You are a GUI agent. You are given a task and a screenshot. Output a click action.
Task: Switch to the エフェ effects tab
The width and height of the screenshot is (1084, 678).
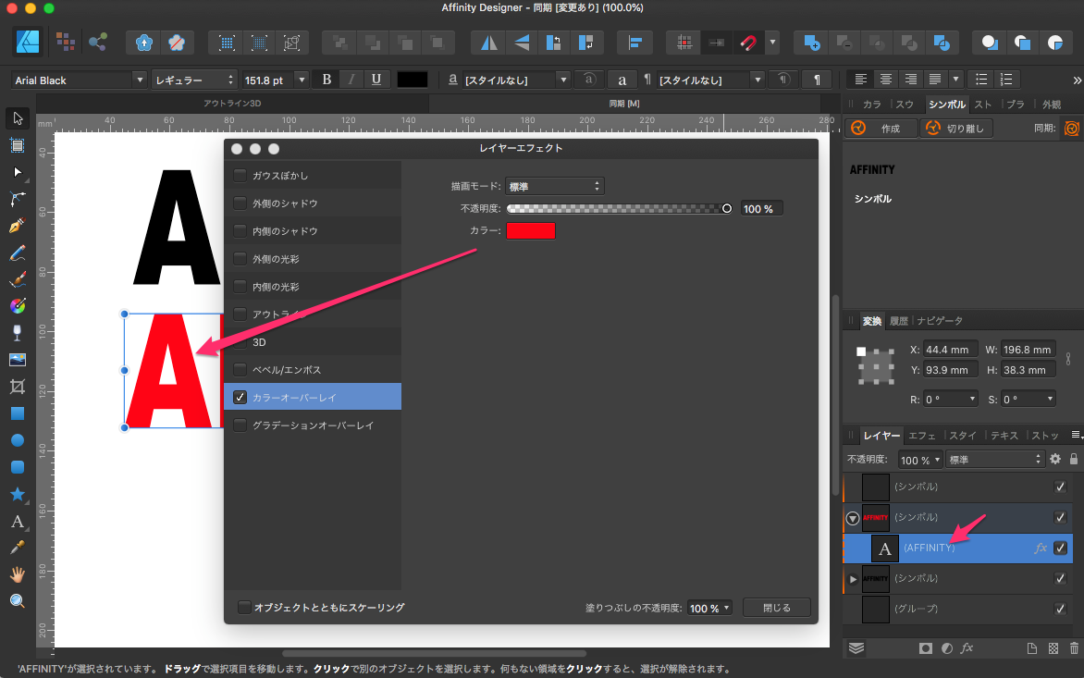tap(921, 436)
